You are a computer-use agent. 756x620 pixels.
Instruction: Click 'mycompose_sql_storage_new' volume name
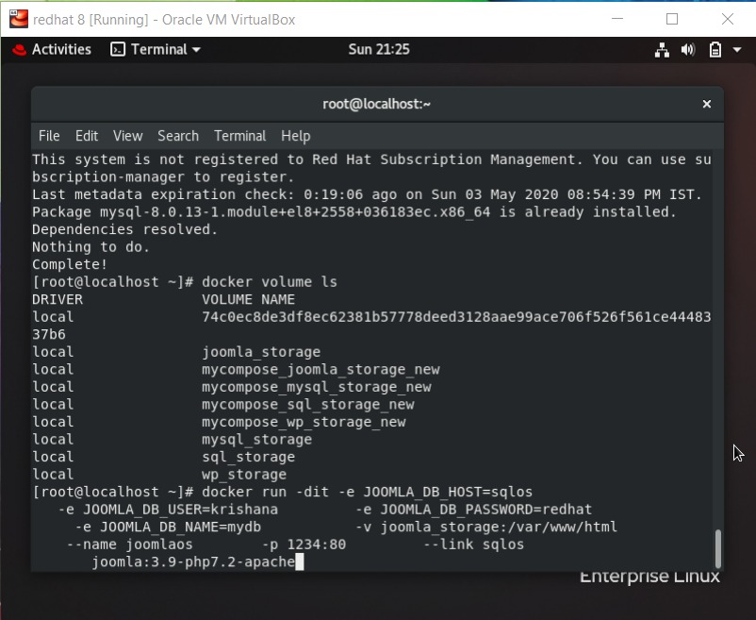pyautogui.click(x=307, y=404)
